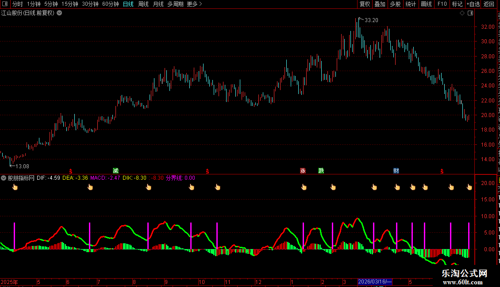Click the S marker near October
This screenshot has width=500, height=287.
click(x=208, y=171)
